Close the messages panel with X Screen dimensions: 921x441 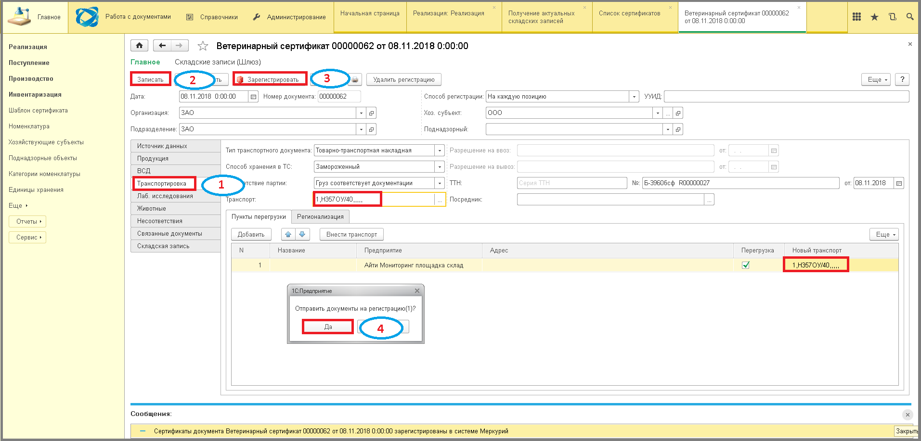[x=908, y=415]
